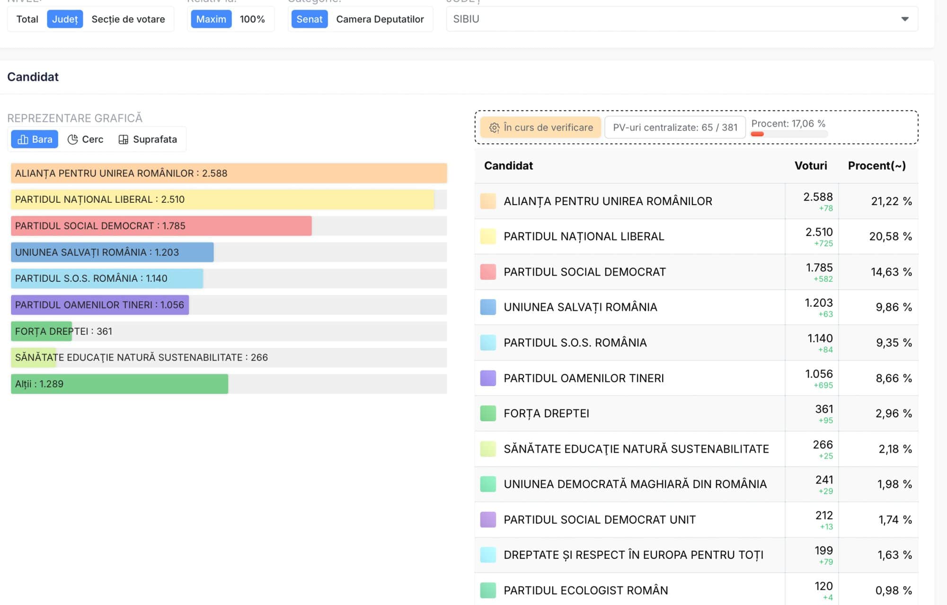Open the SIBIU county dropdown
The width and height of the screenshot is (947, 605).
click(x=682, y=19)
